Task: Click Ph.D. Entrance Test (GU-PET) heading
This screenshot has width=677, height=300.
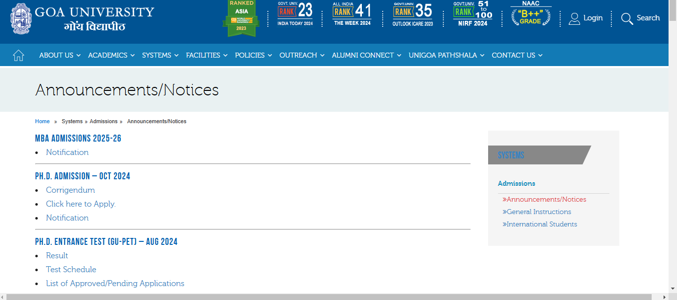Action: click(106, 242)
